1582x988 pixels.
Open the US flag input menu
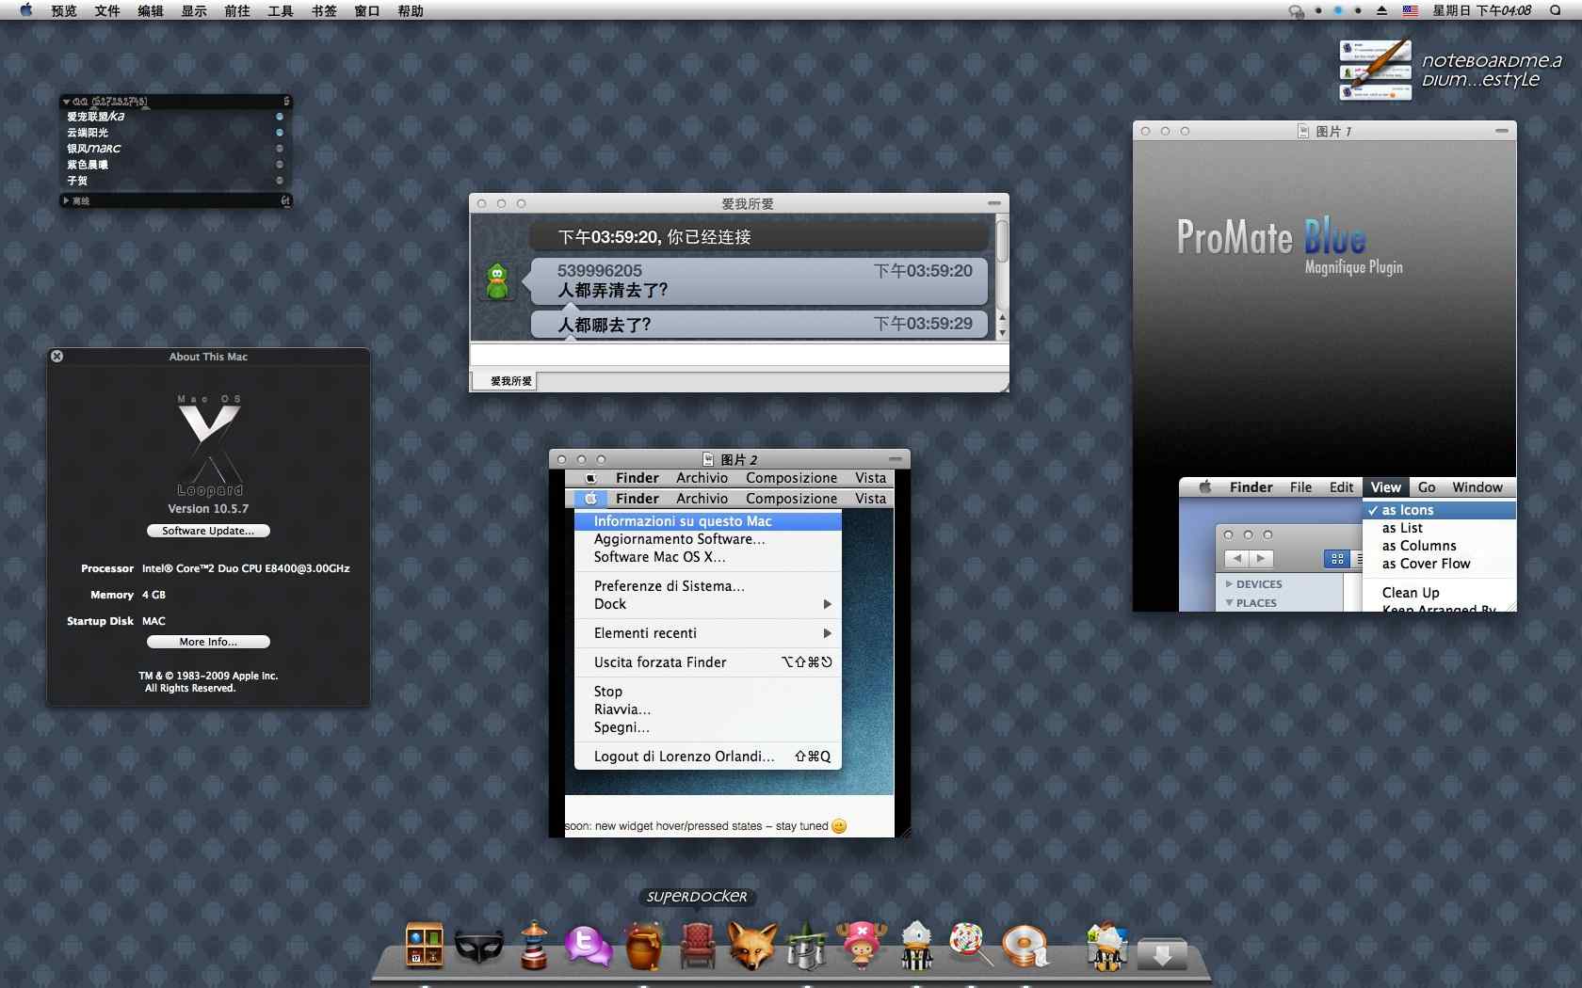(x=1410, y=10)
